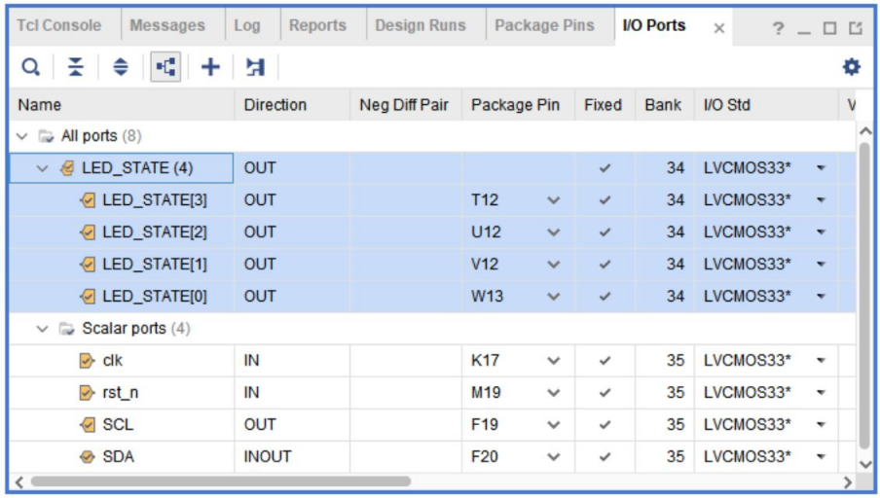The width and height of the screenshot is (880, 498).
Task: Toggle Fixed checkmark for LED_STATE[3]
Action: [x=605, y=200]
